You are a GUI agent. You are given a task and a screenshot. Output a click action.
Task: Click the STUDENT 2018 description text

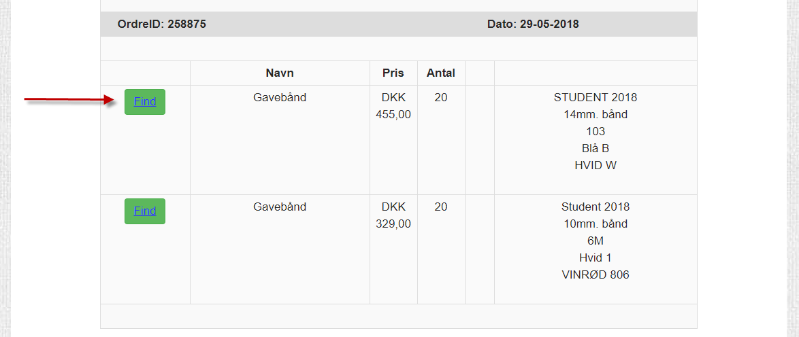[596, 97]
